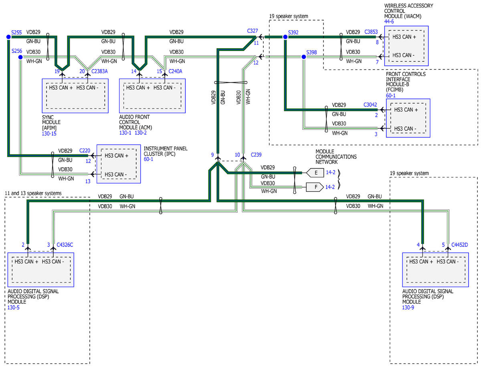Click the S256 splice dot
The width and height of the screenshot is (481, 372).
[20, 57]
